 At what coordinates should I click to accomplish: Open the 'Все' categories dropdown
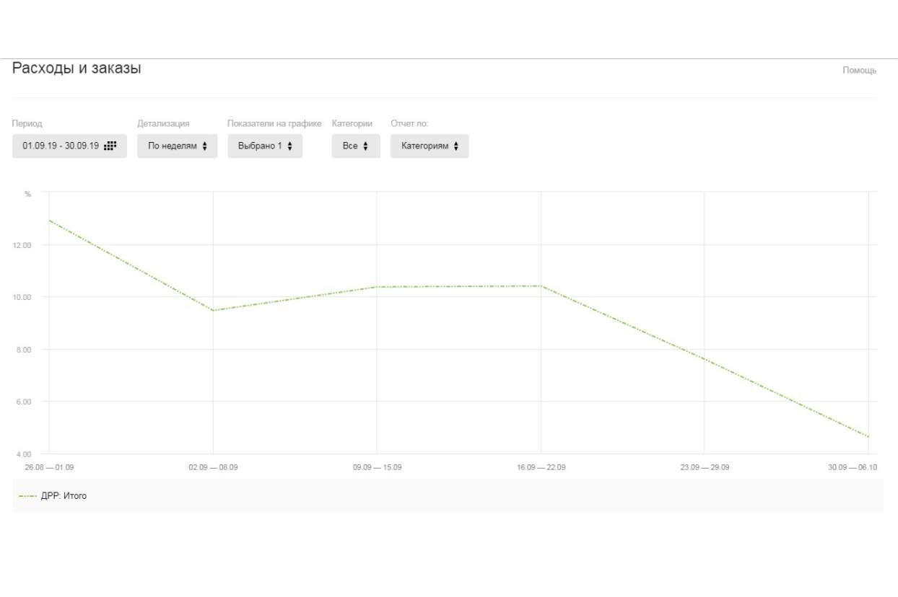pyautogui.click(x=356, y=146)
